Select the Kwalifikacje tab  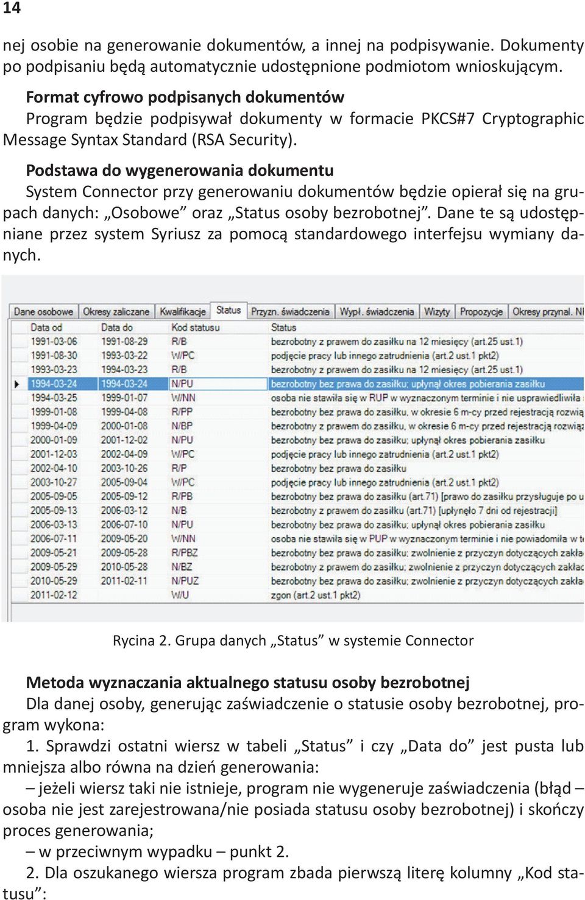point(182,312)
